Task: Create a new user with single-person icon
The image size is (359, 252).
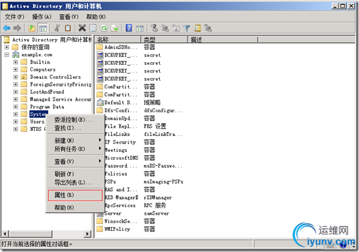Action: 154,28
